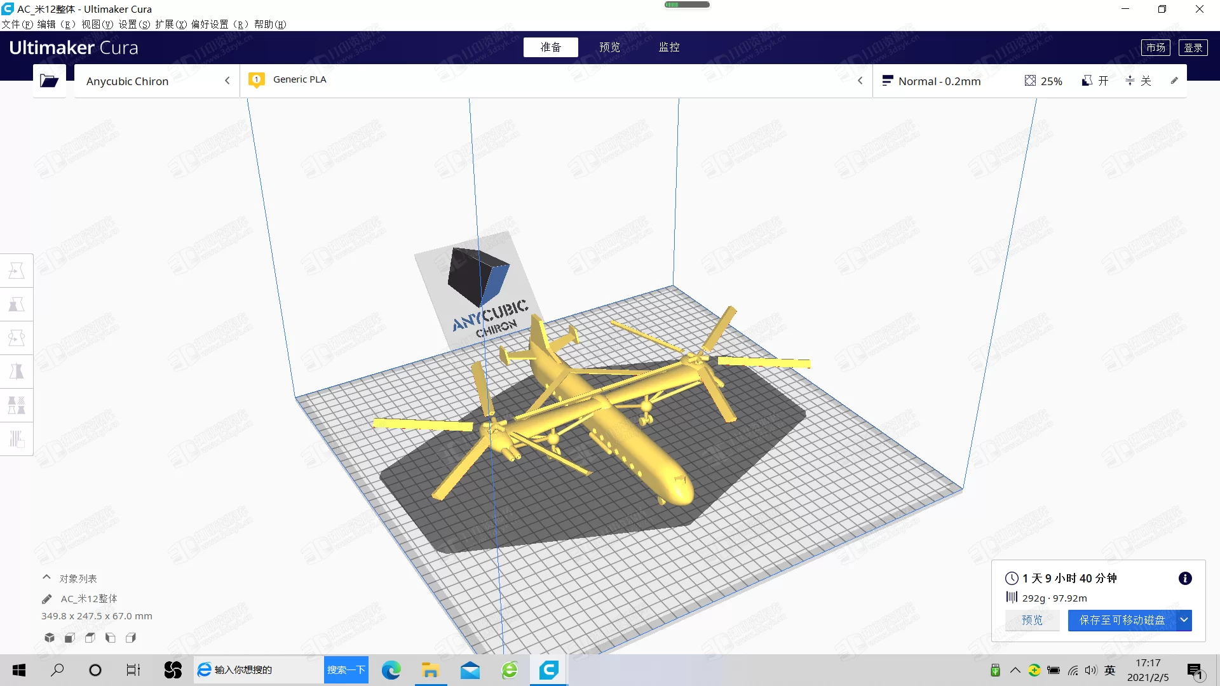This screenshot has height=686, width=1220.
Task: Open the Normal - 0.2mm profile panel
Action: coord(1029,81)
